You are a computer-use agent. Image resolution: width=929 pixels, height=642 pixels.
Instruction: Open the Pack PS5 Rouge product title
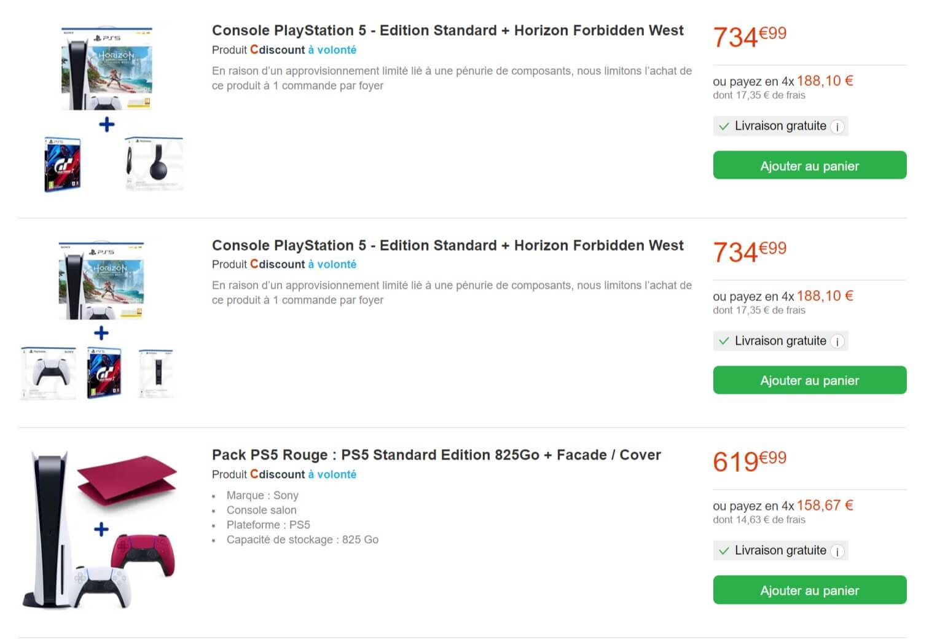pos(436,455)
